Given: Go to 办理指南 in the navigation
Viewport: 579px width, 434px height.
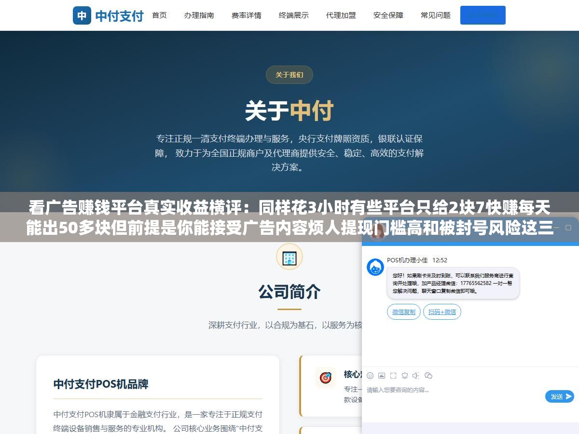Looking at the screenshot, I should [199, 15].
